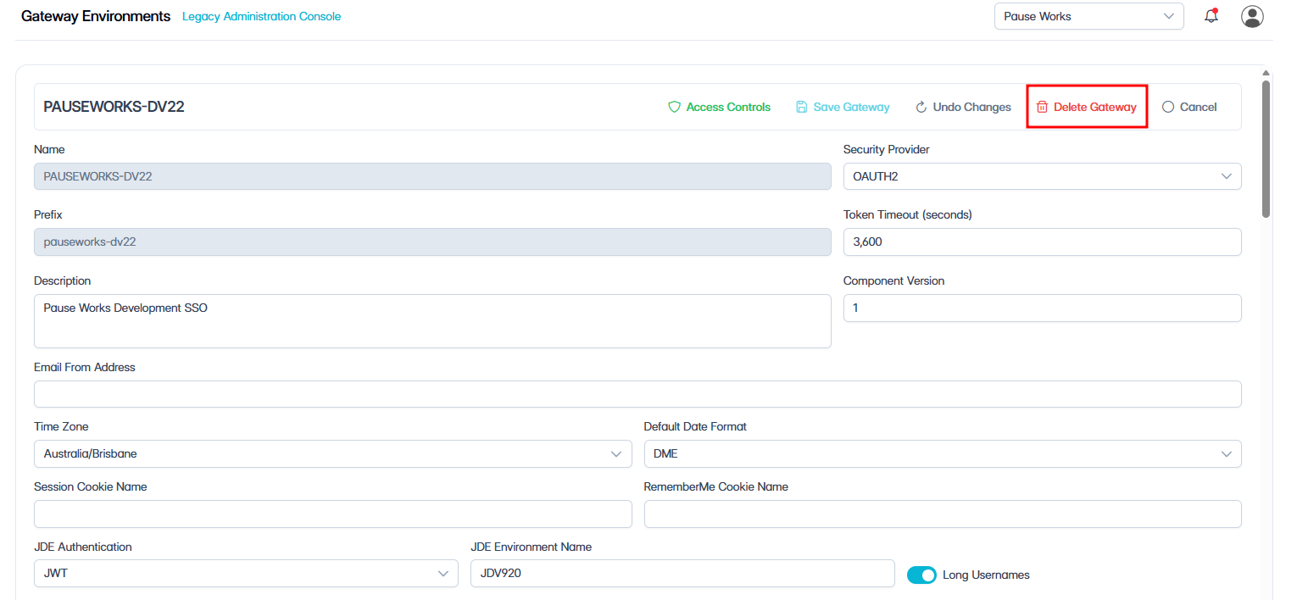The image size is (1308, 600).
Task: Expand the Security Provider OAUTH2 dropdown
Action: point(1043,176)
